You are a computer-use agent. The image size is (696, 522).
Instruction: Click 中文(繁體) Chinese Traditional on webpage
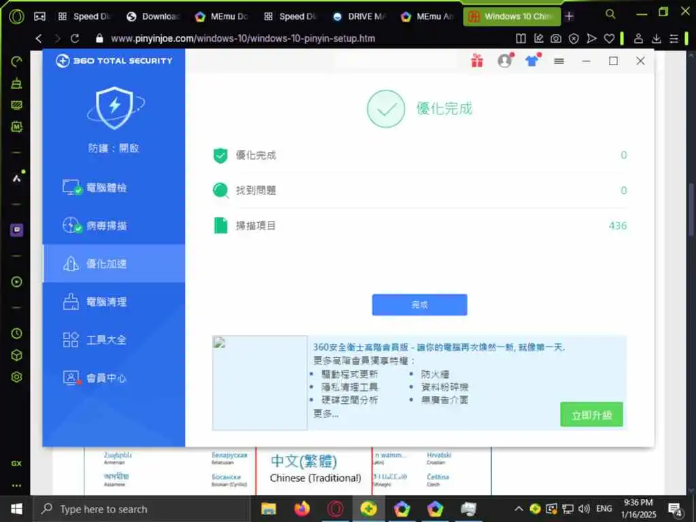pyautogui.click(x=315, y=470)
